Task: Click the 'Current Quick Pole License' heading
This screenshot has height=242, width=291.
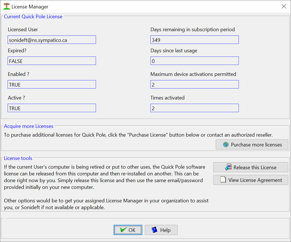Action: point(33,17)
